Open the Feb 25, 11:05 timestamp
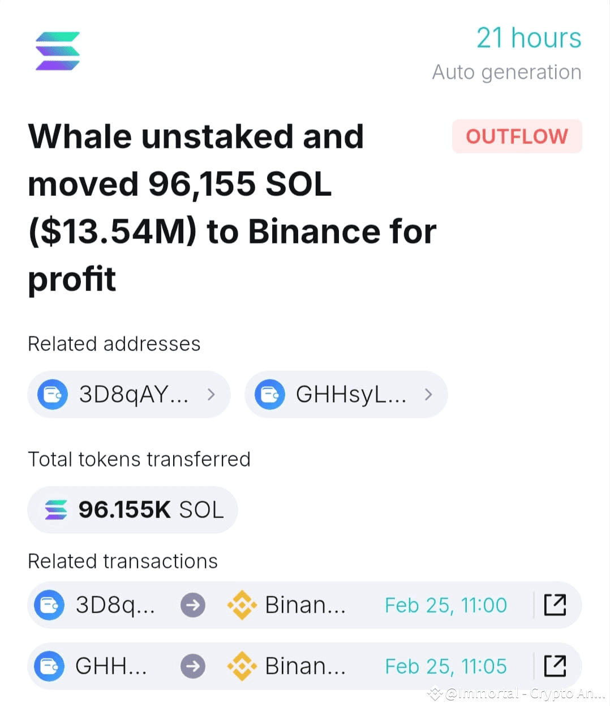The image size is (610, 706). [x=446, y=666]
